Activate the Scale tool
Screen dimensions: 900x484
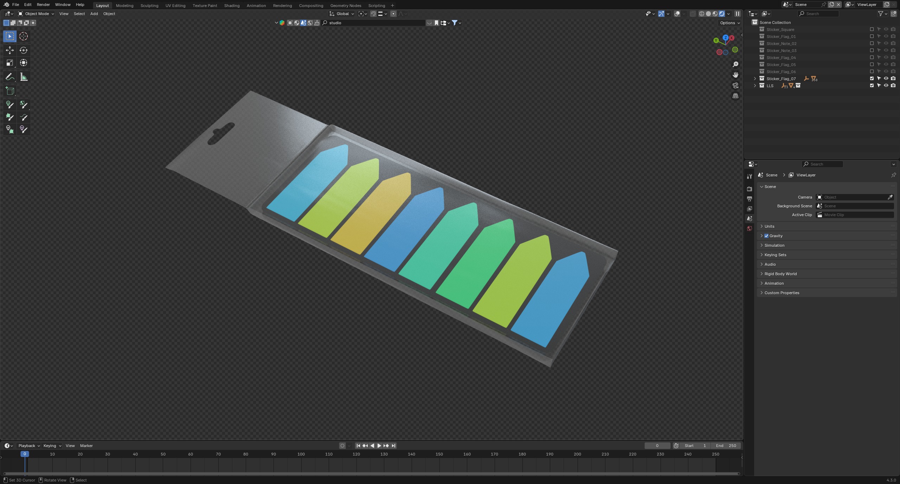point(10,63)
